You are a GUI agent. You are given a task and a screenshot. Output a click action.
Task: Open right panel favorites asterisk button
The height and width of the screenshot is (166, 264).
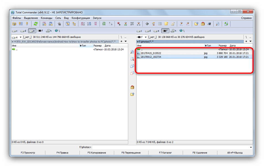pos(246,41)
